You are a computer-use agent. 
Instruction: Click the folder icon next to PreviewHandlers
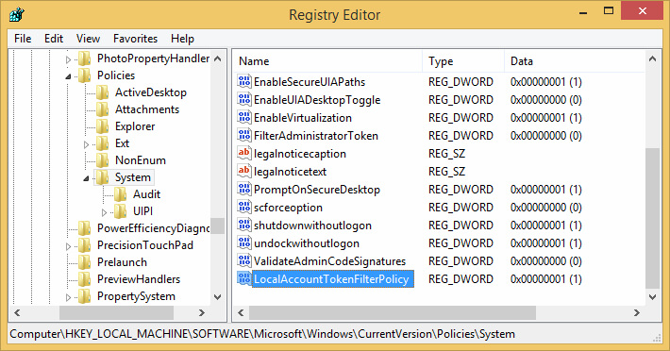(x=85, y=279)
